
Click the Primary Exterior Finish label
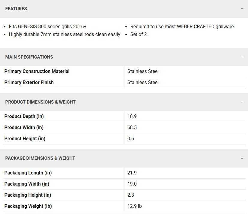click(x=29, y=83)
